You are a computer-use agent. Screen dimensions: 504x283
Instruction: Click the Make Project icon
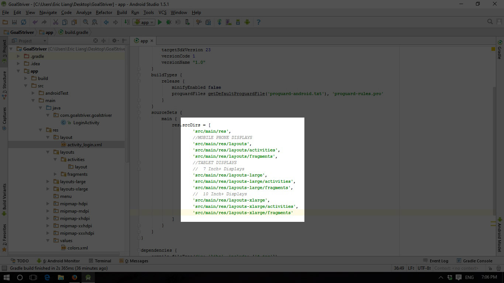127,22
